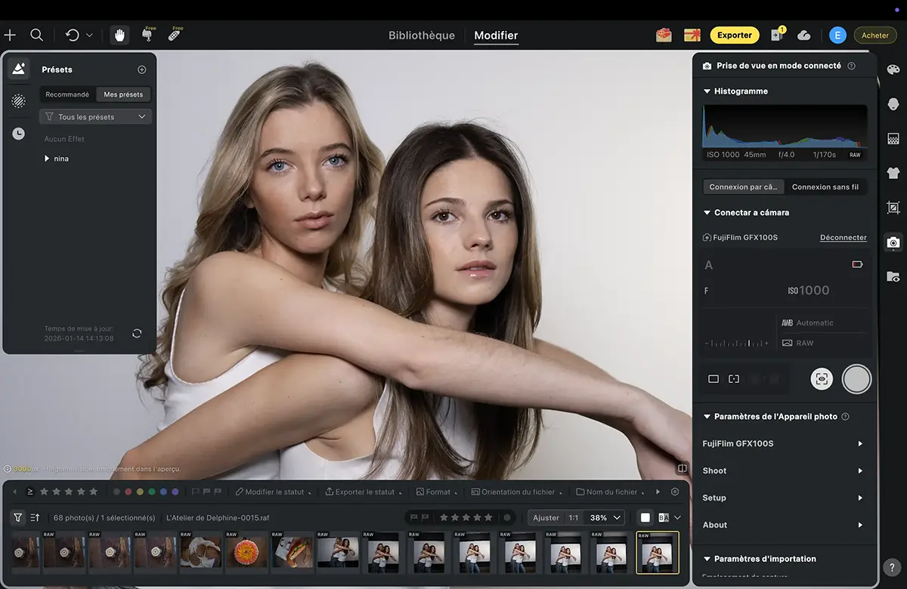Viewport: 907px width, 589px height.
Task: Expand the FujiFilm GFX100S settings row
Action: point(782,443)
